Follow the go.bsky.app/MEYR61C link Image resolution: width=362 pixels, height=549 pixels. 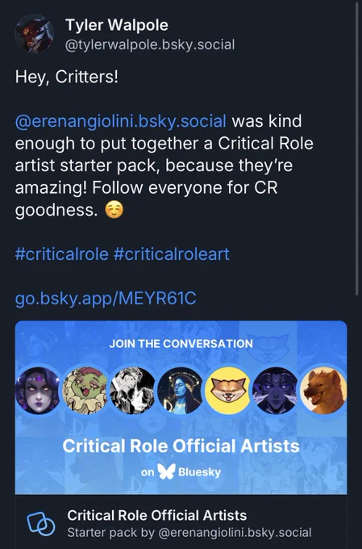tap(106, 298)
